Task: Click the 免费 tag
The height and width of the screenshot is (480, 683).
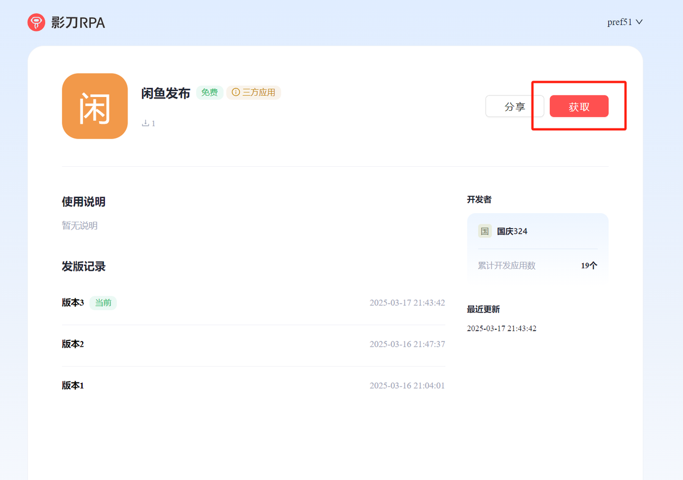Action: 210,93
